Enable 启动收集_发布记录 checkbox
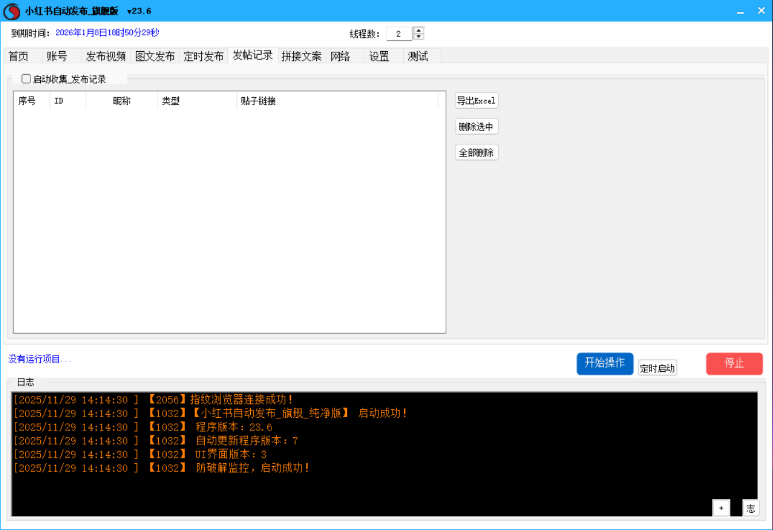The width and height of the screenshot is (773, 530). click(26, 79)
